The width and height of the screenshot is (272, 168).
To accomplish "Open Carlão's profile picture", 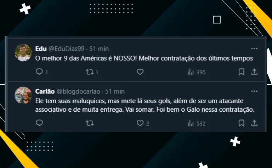I will (x=23, y=95).
